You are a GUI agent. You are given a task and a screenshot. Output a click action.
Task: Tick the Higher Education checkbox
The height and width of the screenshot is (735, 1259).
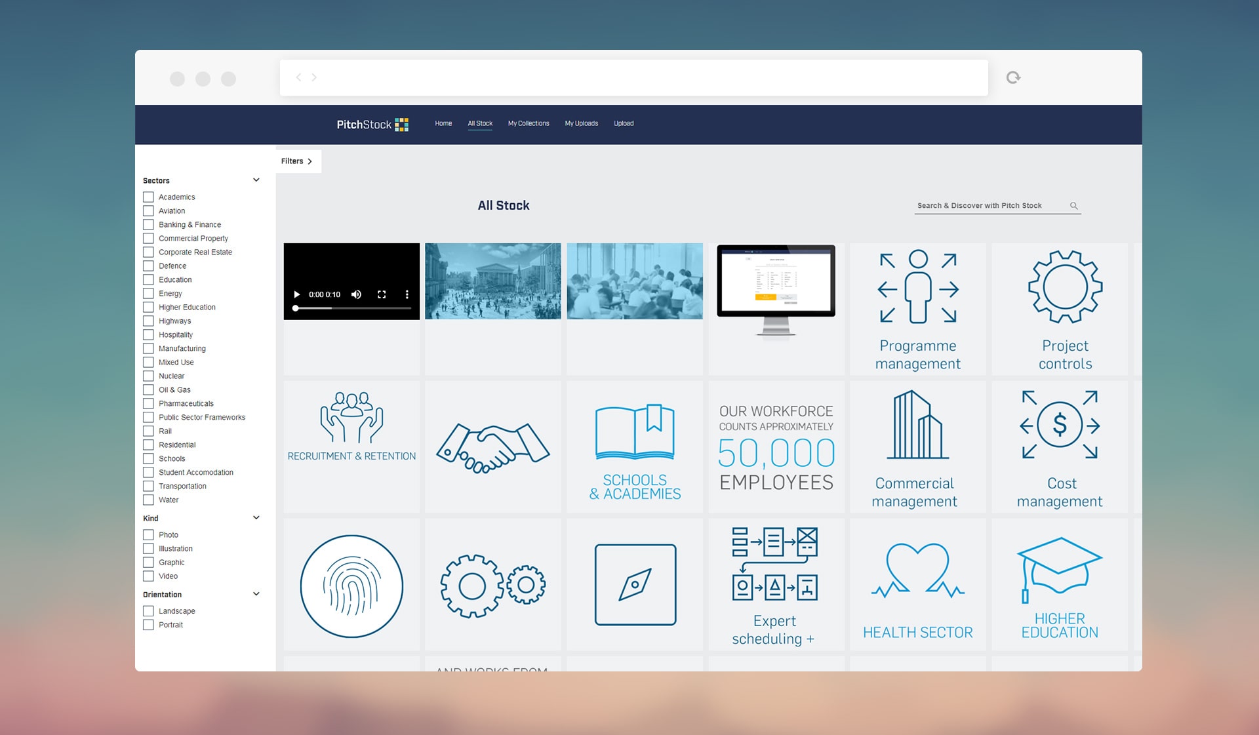(x=149, y=308)
